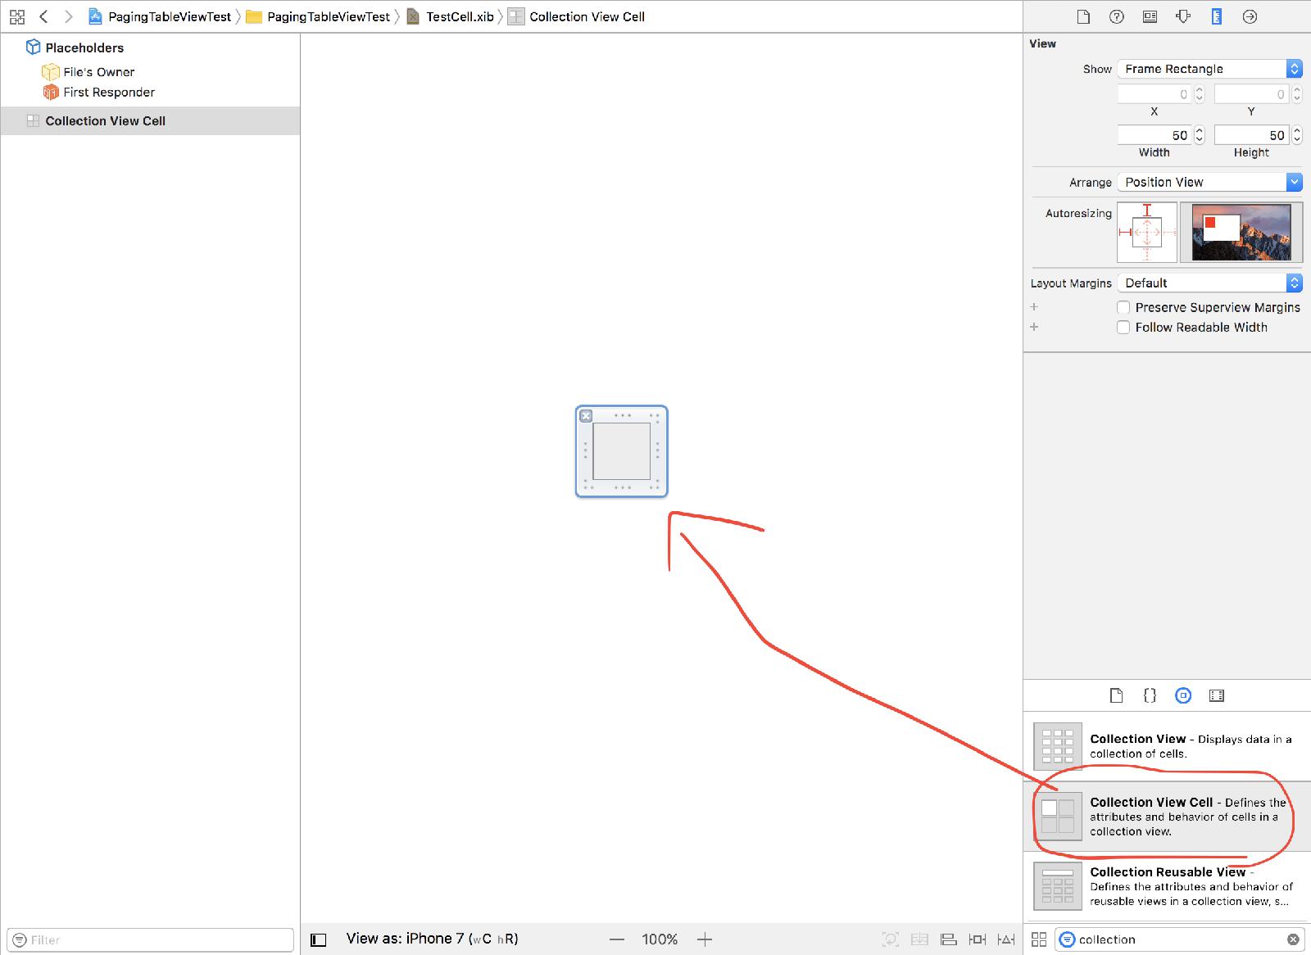Open the Quick Help inspector
The height and width of the screenshot is (955, 1311).
[1116, 16]
